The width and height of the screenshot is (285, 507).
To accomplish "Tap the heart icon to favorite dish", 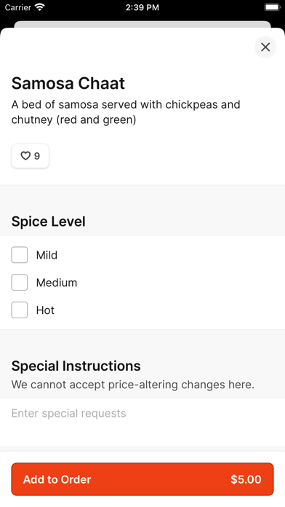I will tap(25, 156).
